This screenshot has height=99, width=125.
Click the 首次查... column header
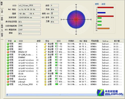coord(118,41)
